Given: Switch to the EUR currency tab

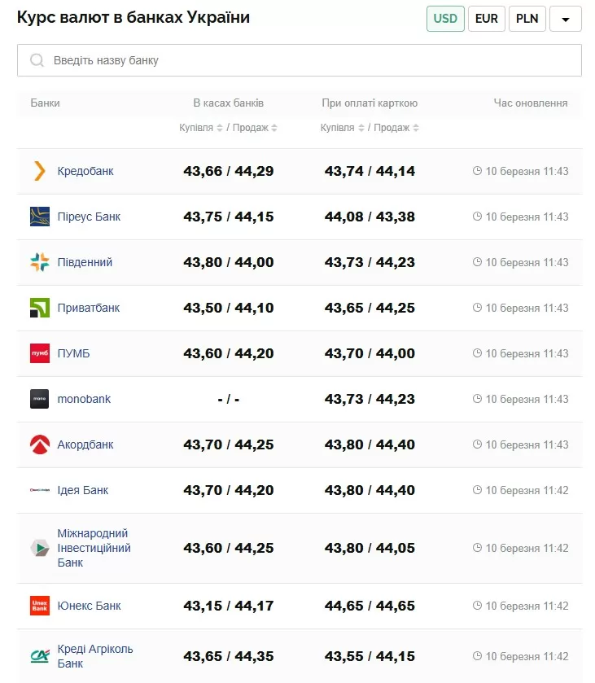Looking at the screenshot, I should [487, 19].
